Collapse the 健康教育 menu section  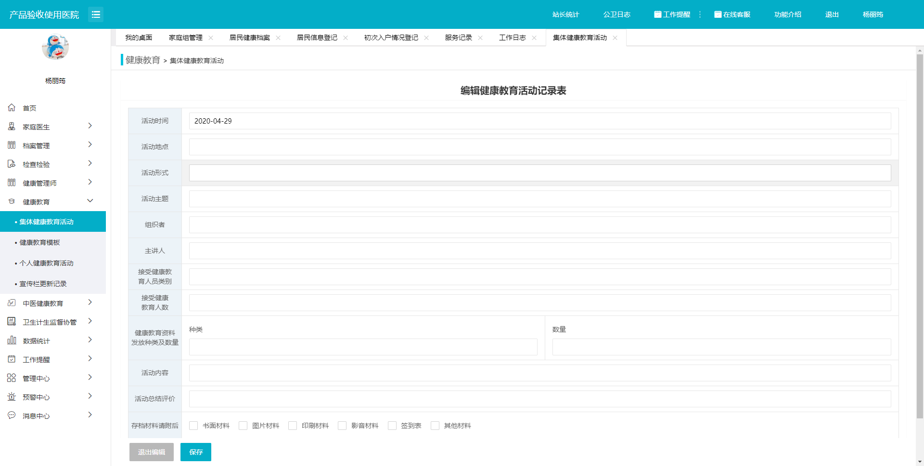(90, 201)
